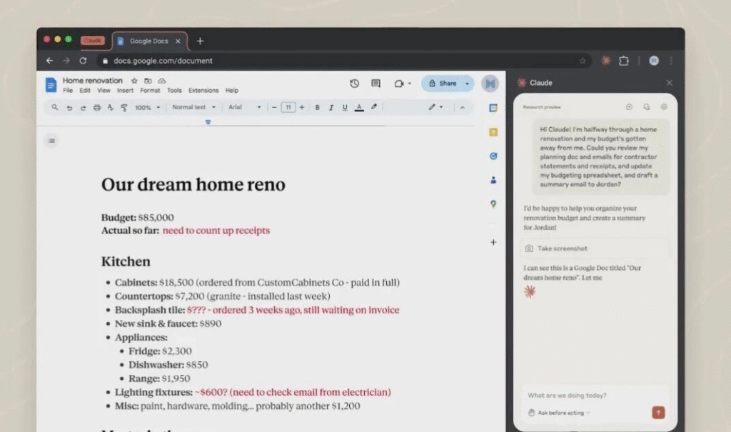Open Claude panel settings gear
This screenshot has width=731, height=432.
[x=663, y=107]
